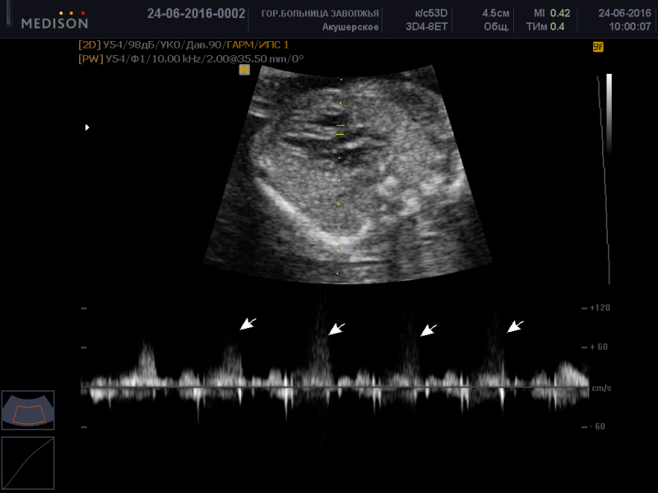Click the date 24-06-2016 at top right
This screenshot has height=493, width=658.
(624, 13)
